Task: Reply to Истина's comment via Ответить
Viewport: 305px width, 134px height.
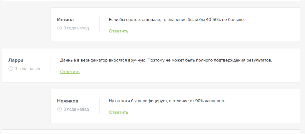Action: click(x=118, y=31)
